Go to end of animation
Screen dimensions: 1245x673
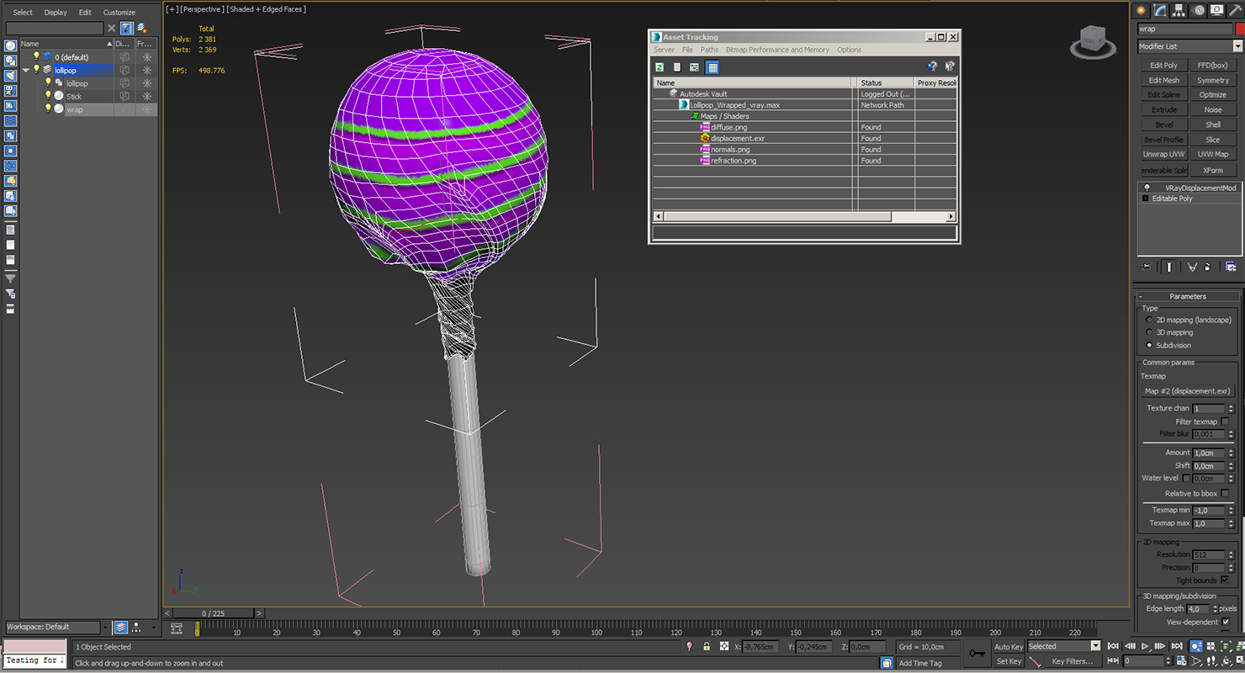tap(1176, 646)
